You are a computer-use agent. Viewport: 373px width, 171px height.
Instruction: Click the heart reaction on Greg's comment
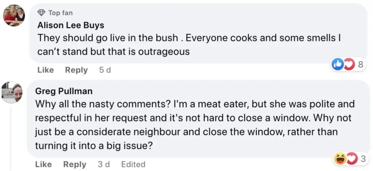(x=351, y=159)
